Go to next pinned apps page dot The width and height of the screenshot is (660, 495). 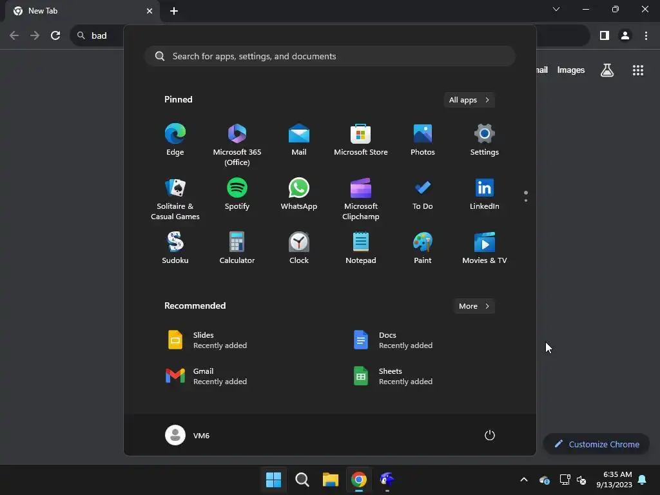pyautogui.click(x=526, y=200)
